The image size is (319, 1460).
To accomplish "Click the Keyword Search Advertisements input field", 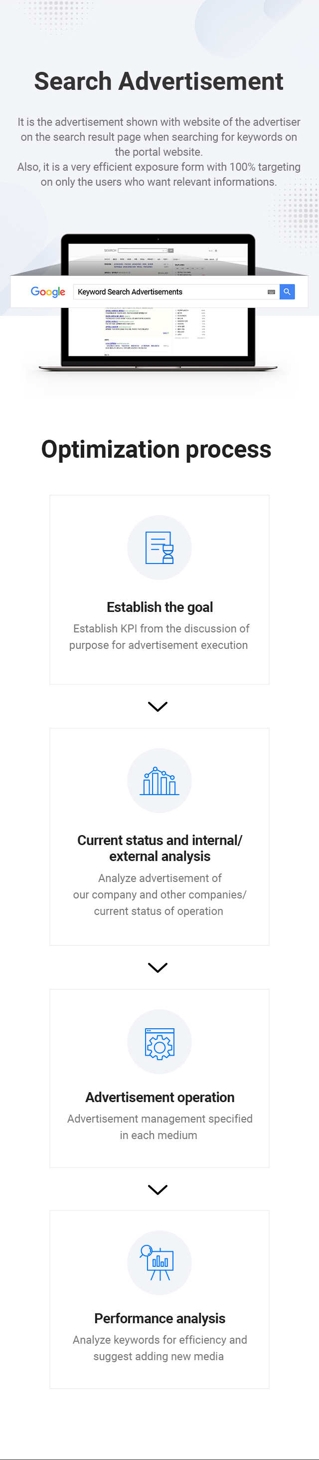I will pyautogui.click(x=176, y=292).
